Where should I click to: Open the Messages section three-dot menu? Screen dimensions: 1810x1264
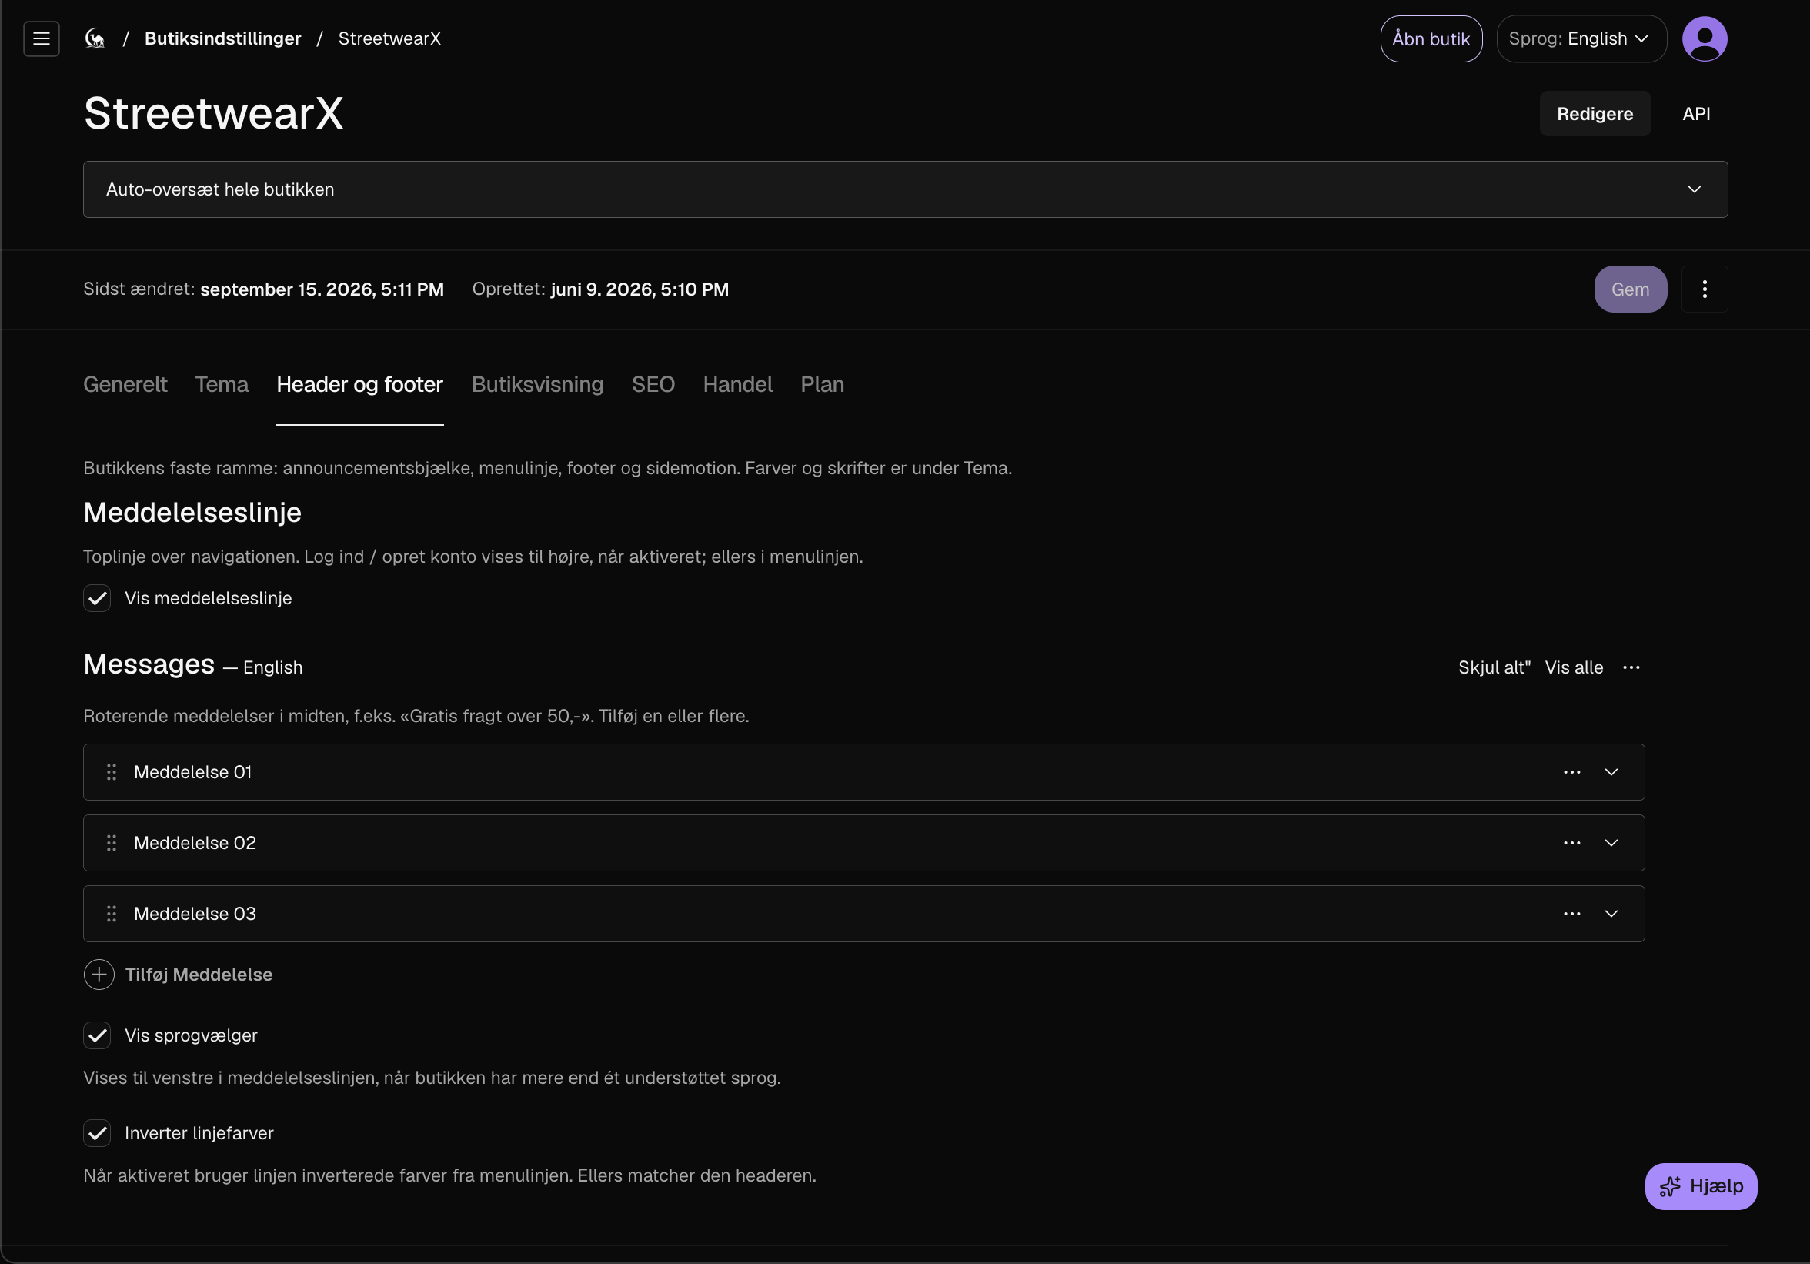pyautogui.click(x=1631, y=668)
